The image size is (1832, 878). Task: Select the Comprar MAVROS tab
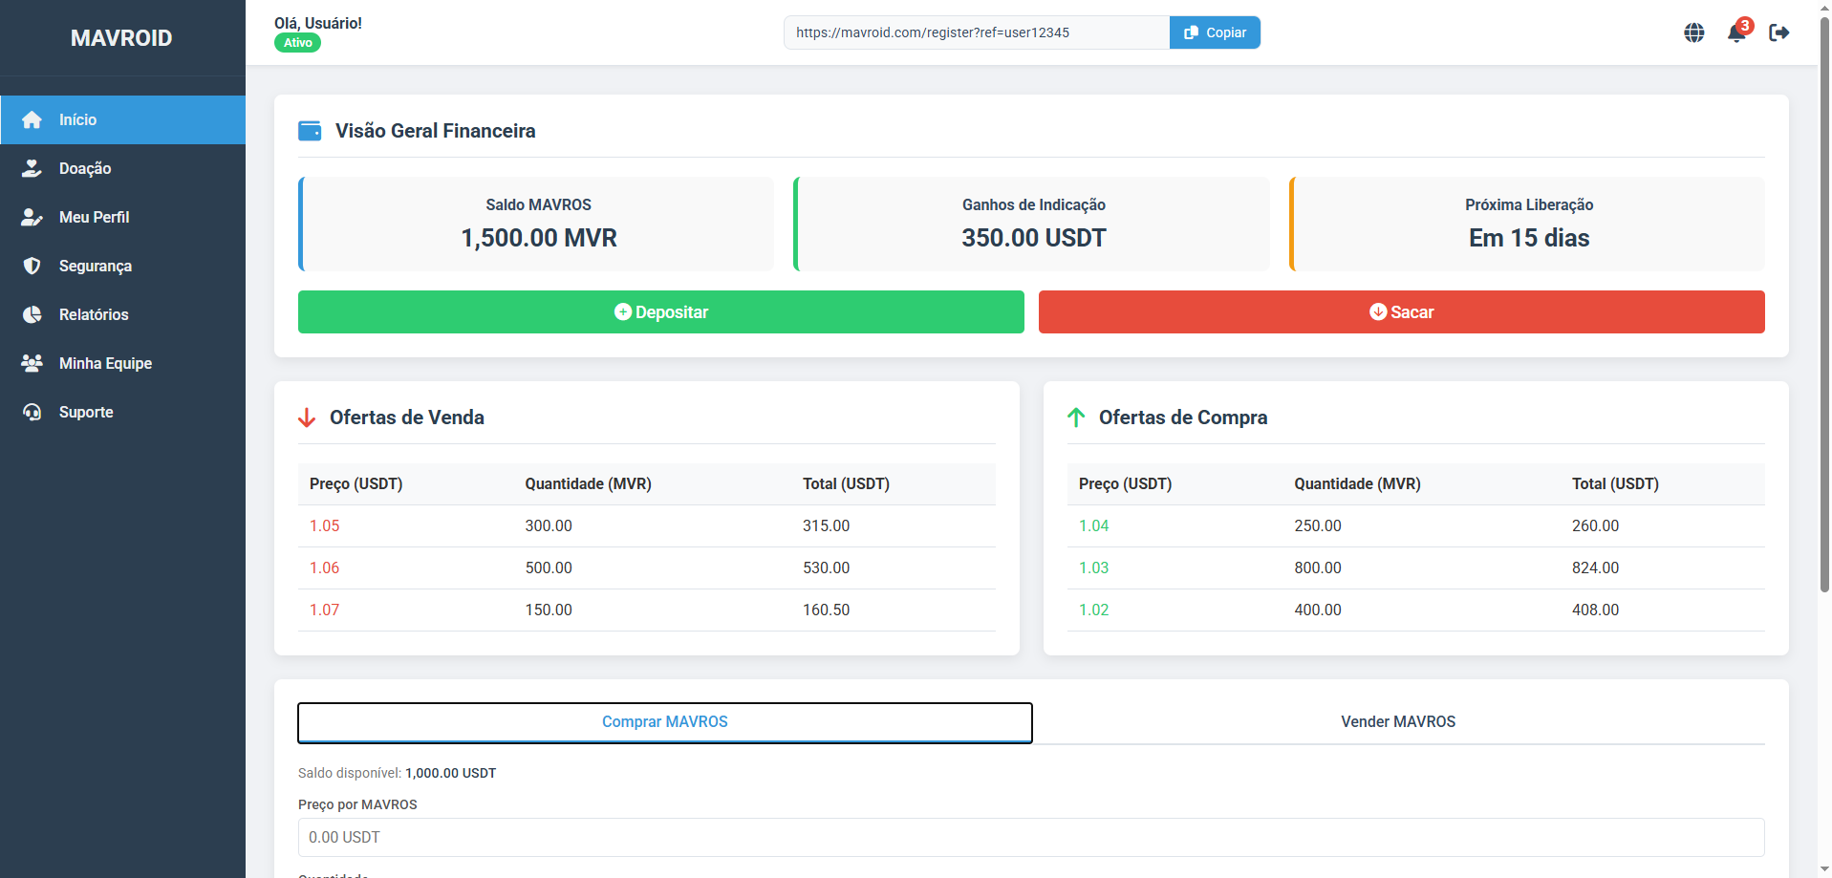664,722
